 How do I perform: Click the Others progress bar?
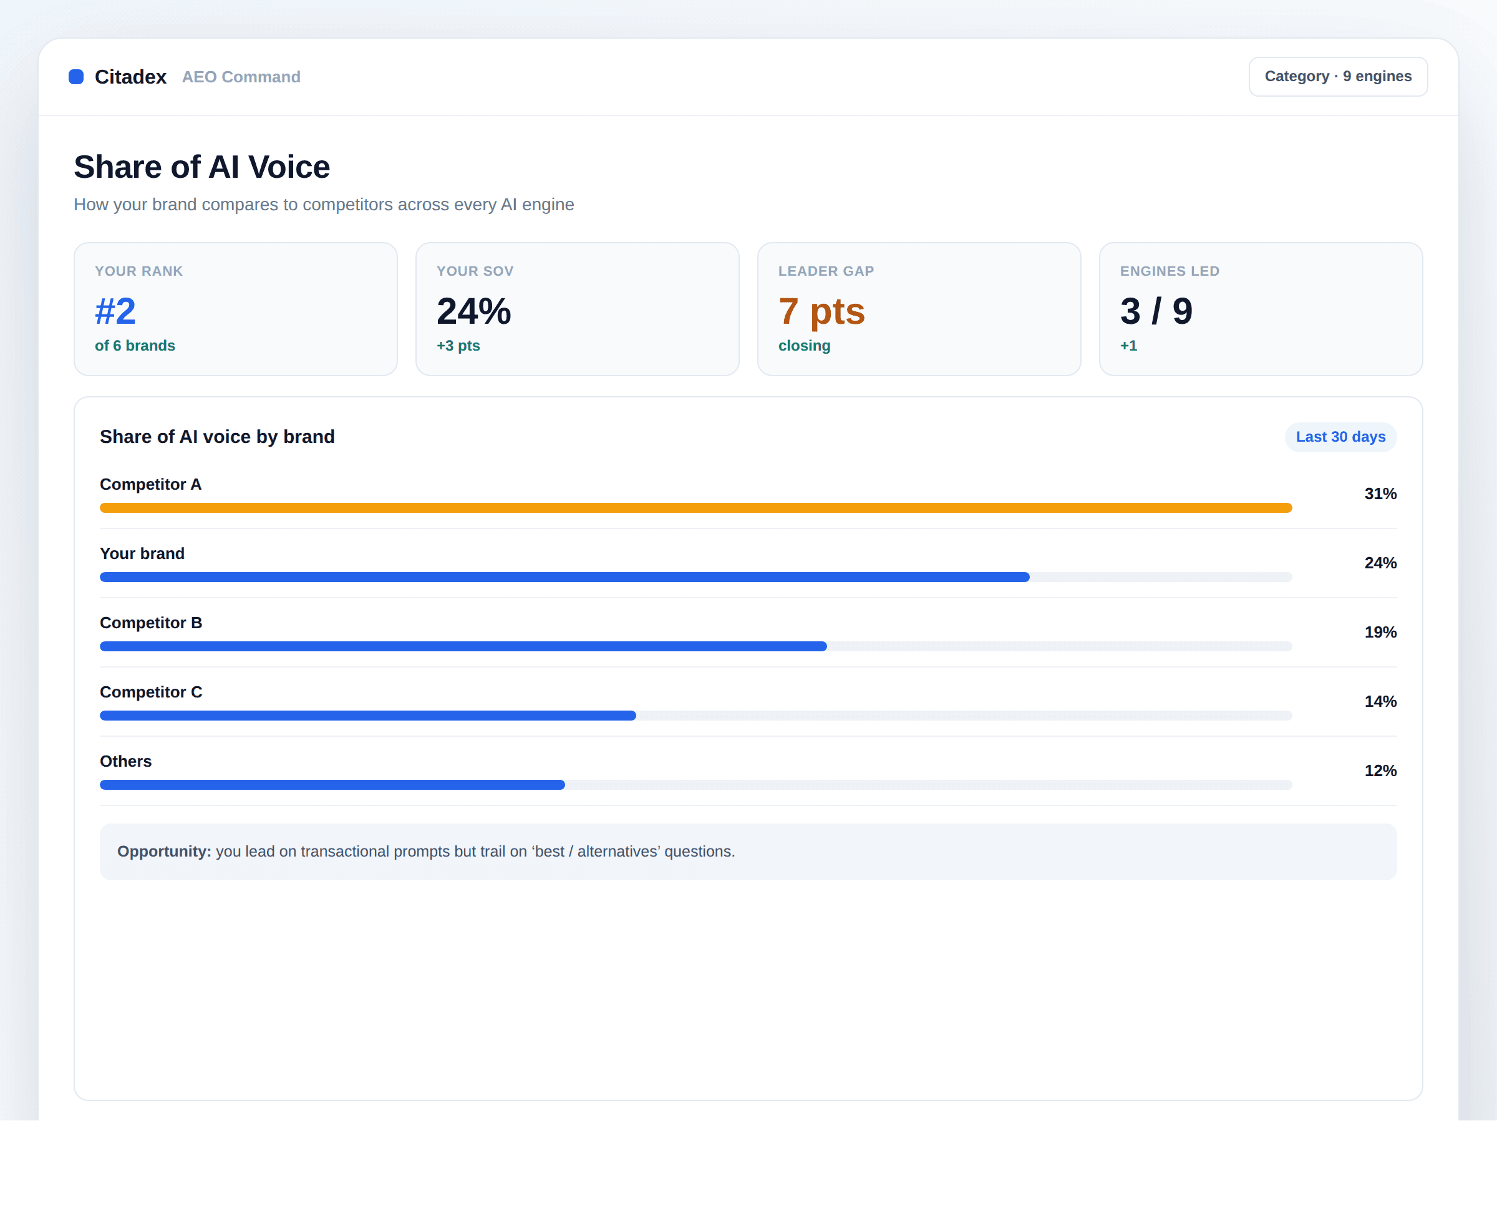(x=695, y=784)
